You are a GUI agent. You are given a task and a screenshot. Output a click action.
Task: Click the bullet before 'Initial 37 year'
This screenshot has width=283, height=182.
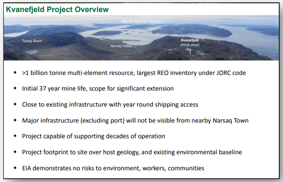(15, 88)
